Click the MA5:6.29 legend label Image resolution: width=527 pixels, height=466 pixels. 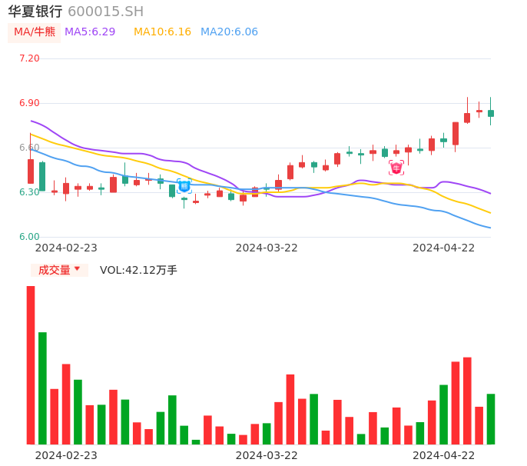(x=90, y=32)
